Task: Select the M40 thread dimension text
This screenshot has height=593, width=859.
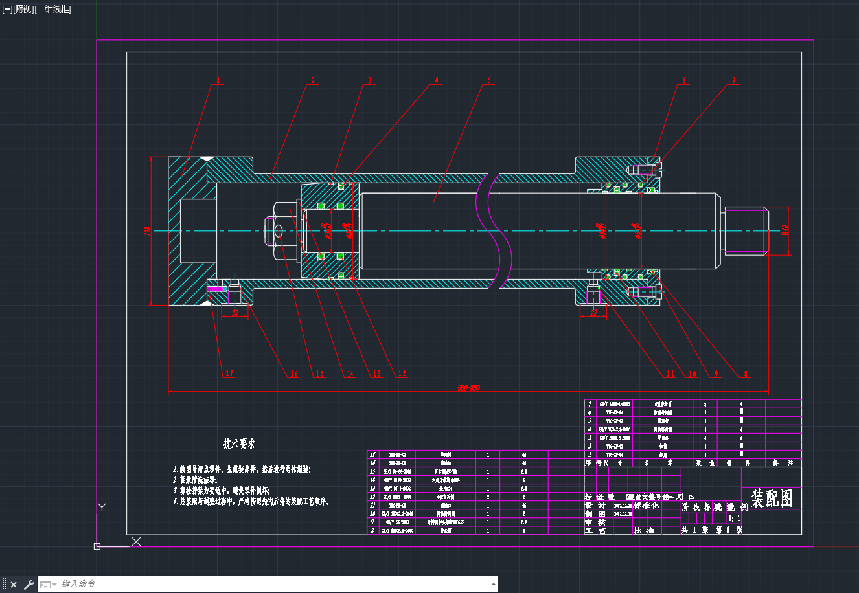Action: [785, 230]
